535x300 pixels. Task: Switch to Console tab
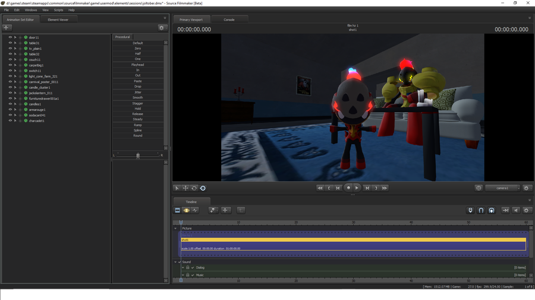[x=229, y=20]
